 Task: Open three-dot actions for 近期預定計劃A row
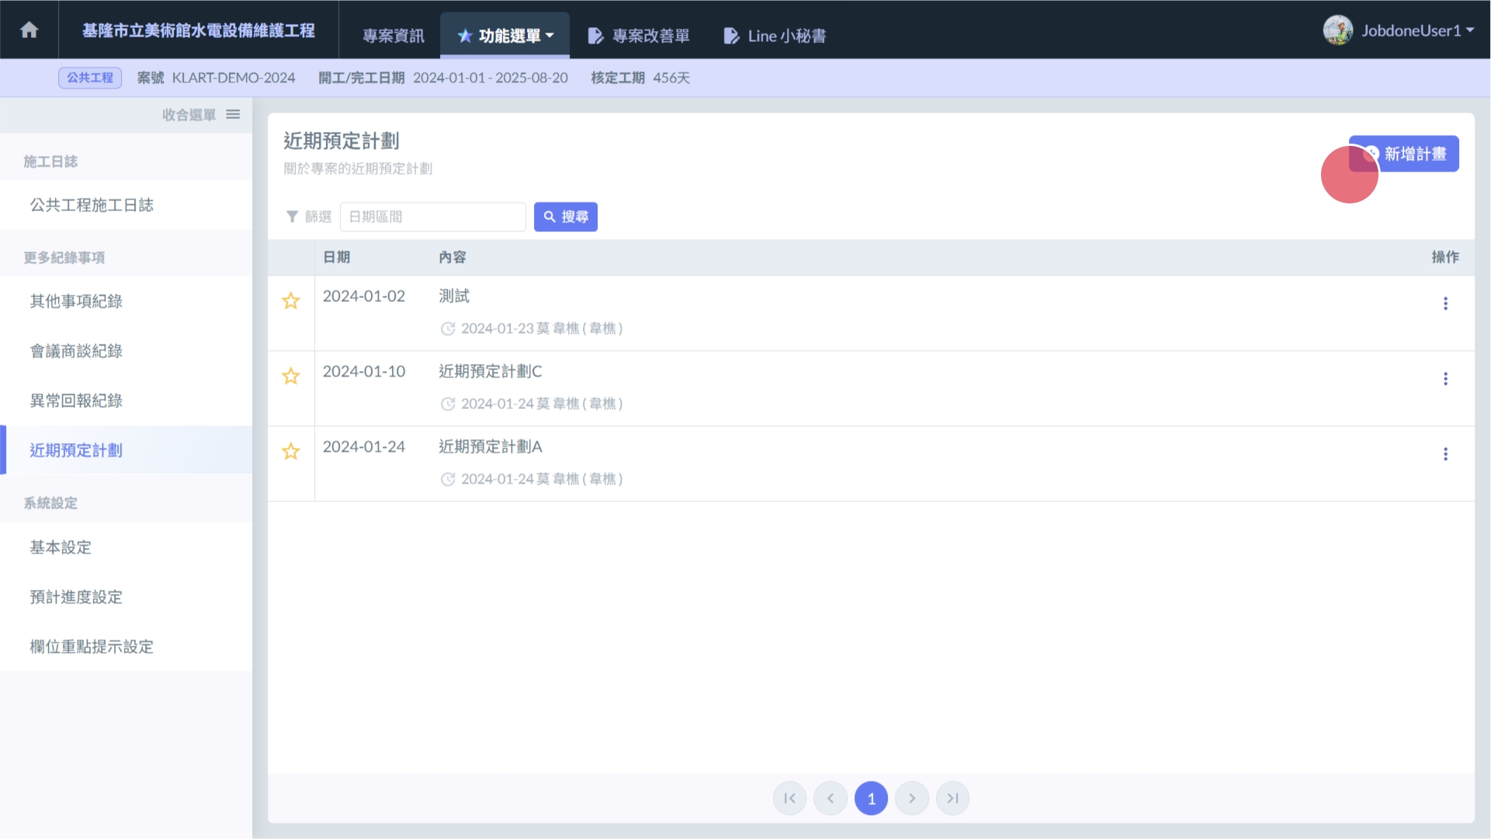[1444, 454]
